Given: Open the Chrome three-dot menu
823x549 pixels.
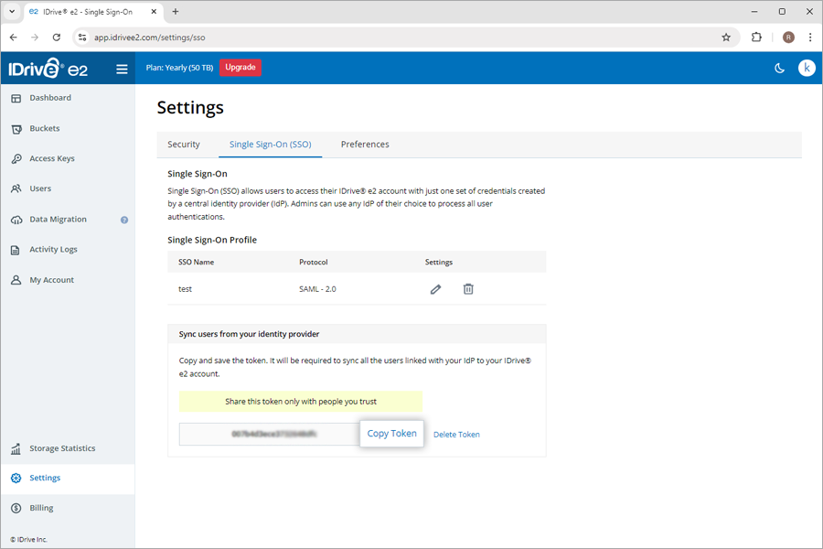Looking at the screenshot, I should 810,38.
